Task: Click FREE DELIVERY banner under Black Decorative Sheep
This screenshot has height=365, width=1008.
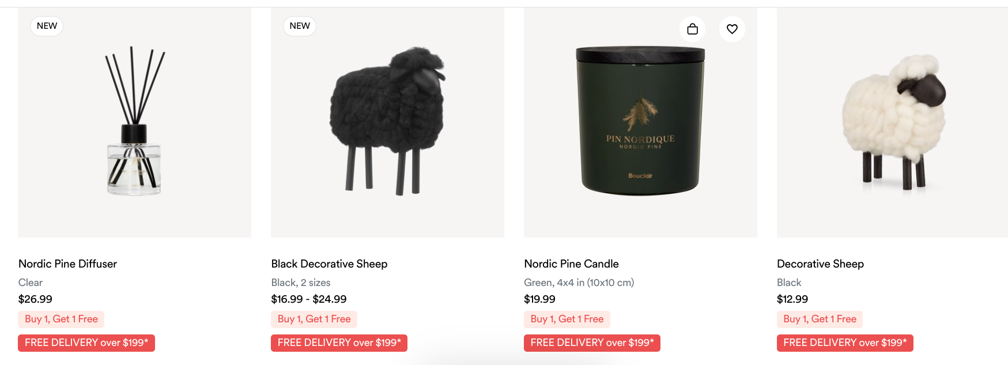Action: (x=339, y=343)
